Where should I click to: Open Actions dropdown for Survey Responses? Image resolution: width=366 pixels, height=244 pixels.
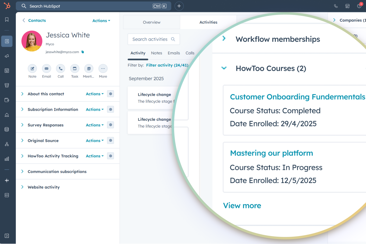coord(95,125)
